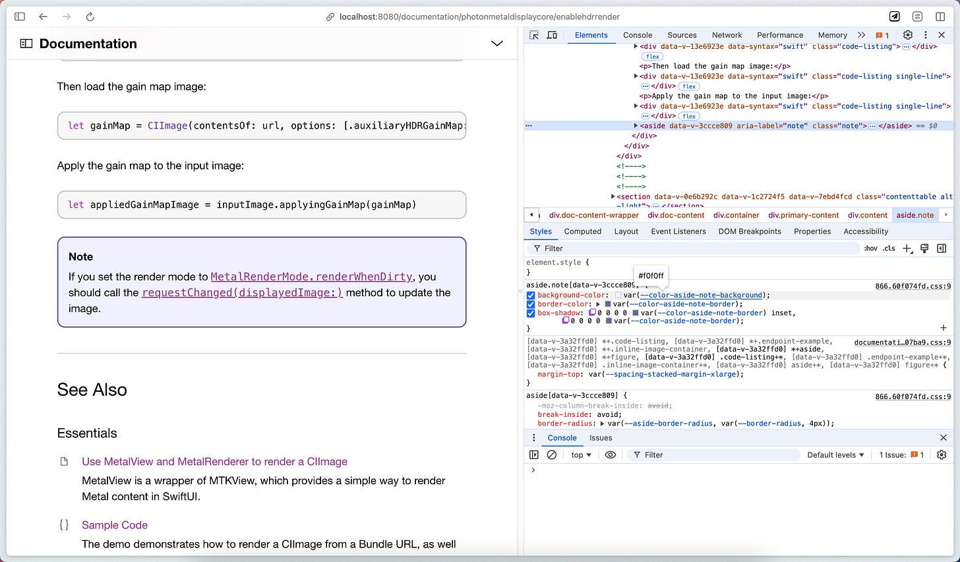The height and width of the screenshot is (562, 960).
Task: Open the Layout pane
Action: [626, 232]
